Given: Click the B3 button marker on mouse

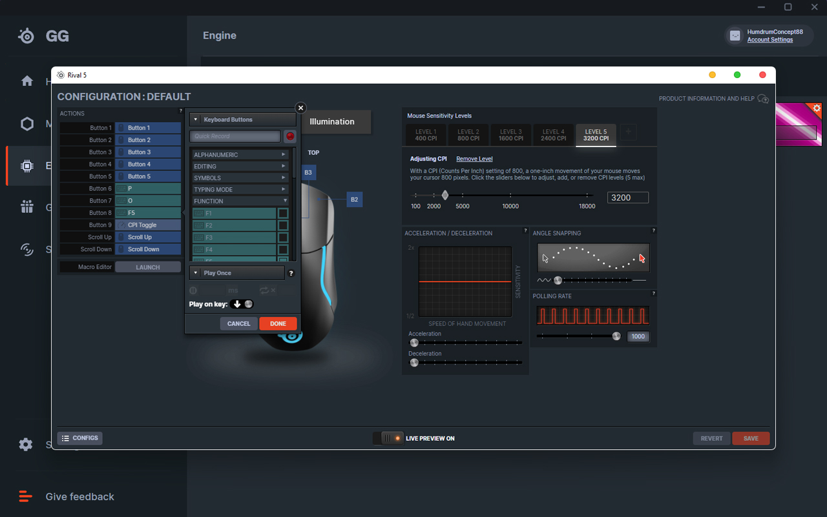Looking at the screenshot, I should pyautogui.click(x=308, y=172).
